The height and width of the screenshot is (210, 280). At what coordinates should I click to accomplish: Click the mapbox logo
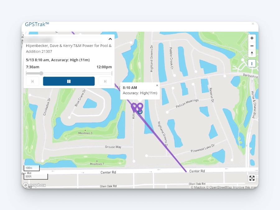[34, 185]
